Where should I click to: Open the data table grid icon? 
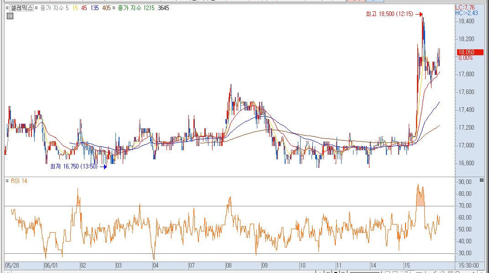click(10, 16)
